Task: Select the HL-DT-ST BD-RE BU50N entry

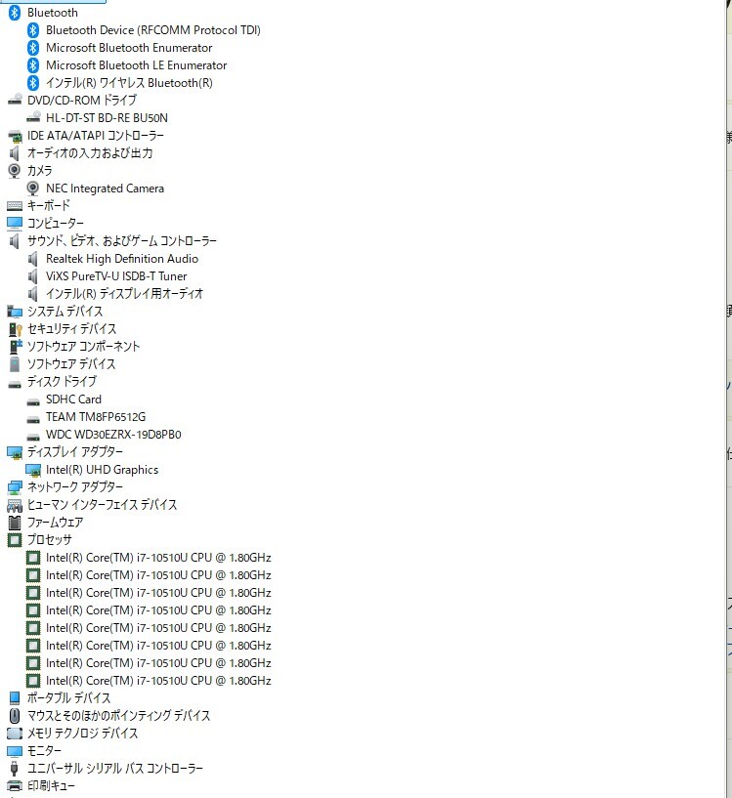Action: point(107,118)
